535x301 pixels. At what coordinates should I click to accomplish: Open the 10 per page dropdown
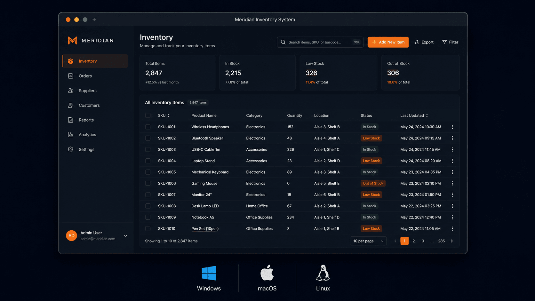(368, 241)
